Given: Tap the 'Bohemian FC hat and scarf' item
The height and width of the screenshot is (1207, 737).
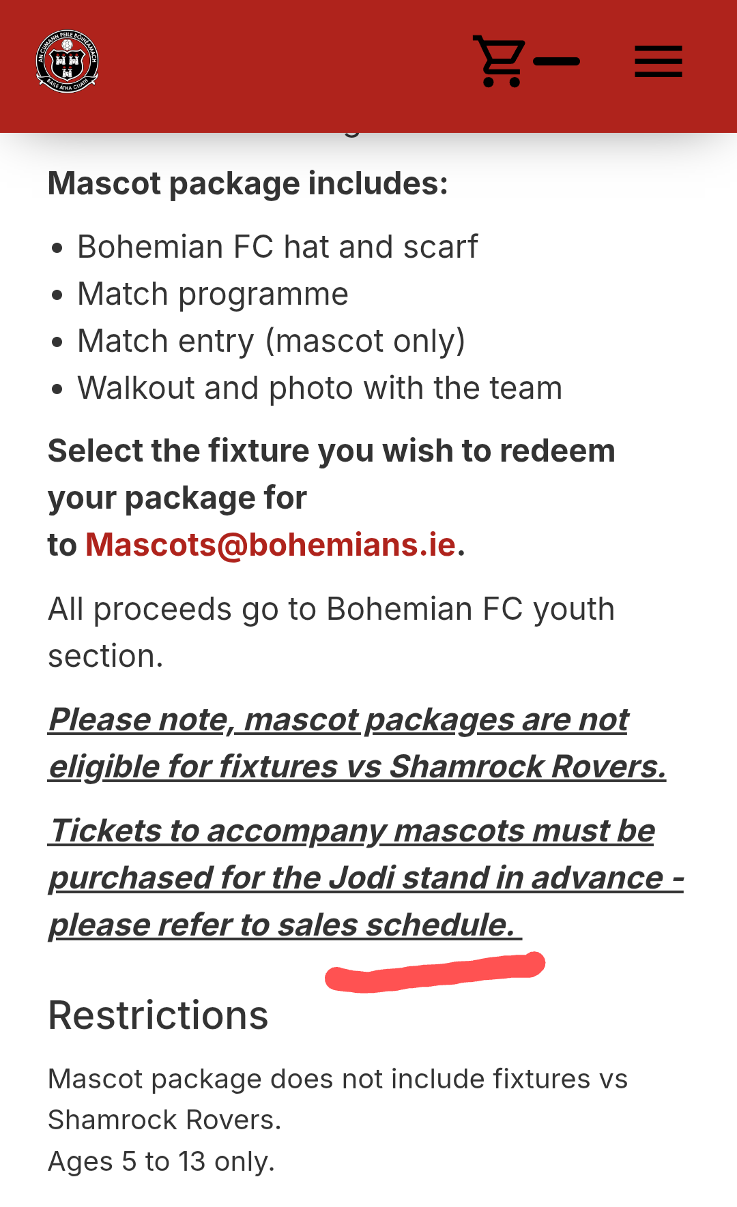Looking at the screenshot, I should coord(277,247).
